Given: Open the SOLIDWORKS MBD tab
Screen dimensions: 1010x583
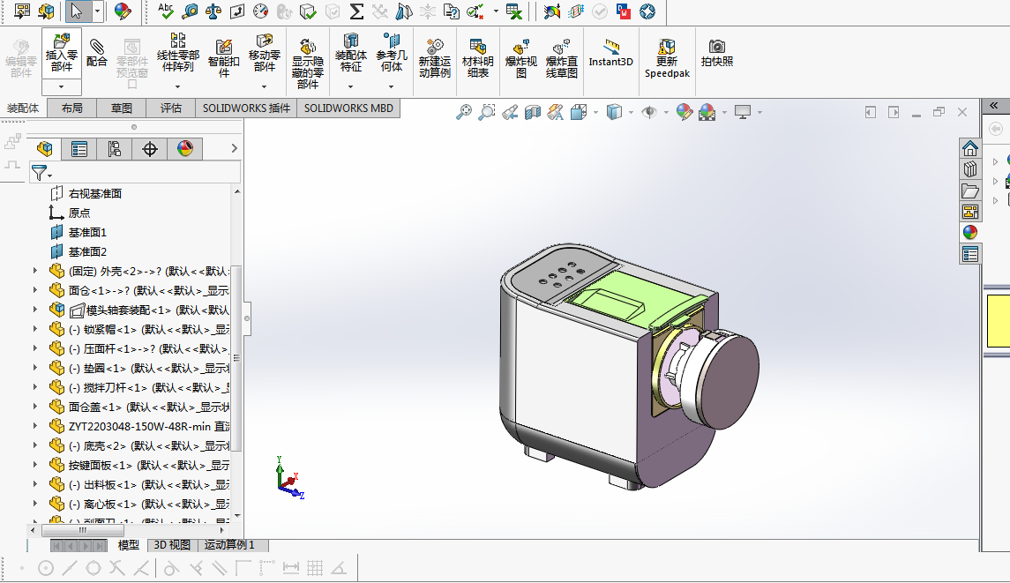Looking at the screenshot, I should (348, 108).
